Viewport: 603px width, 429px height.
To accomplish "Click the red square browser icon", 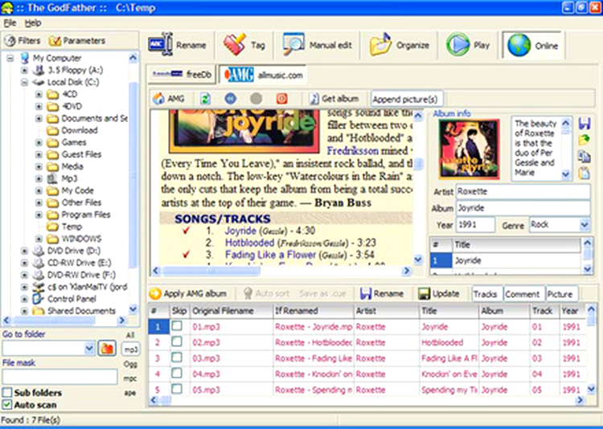I will [x=282, y=99].
